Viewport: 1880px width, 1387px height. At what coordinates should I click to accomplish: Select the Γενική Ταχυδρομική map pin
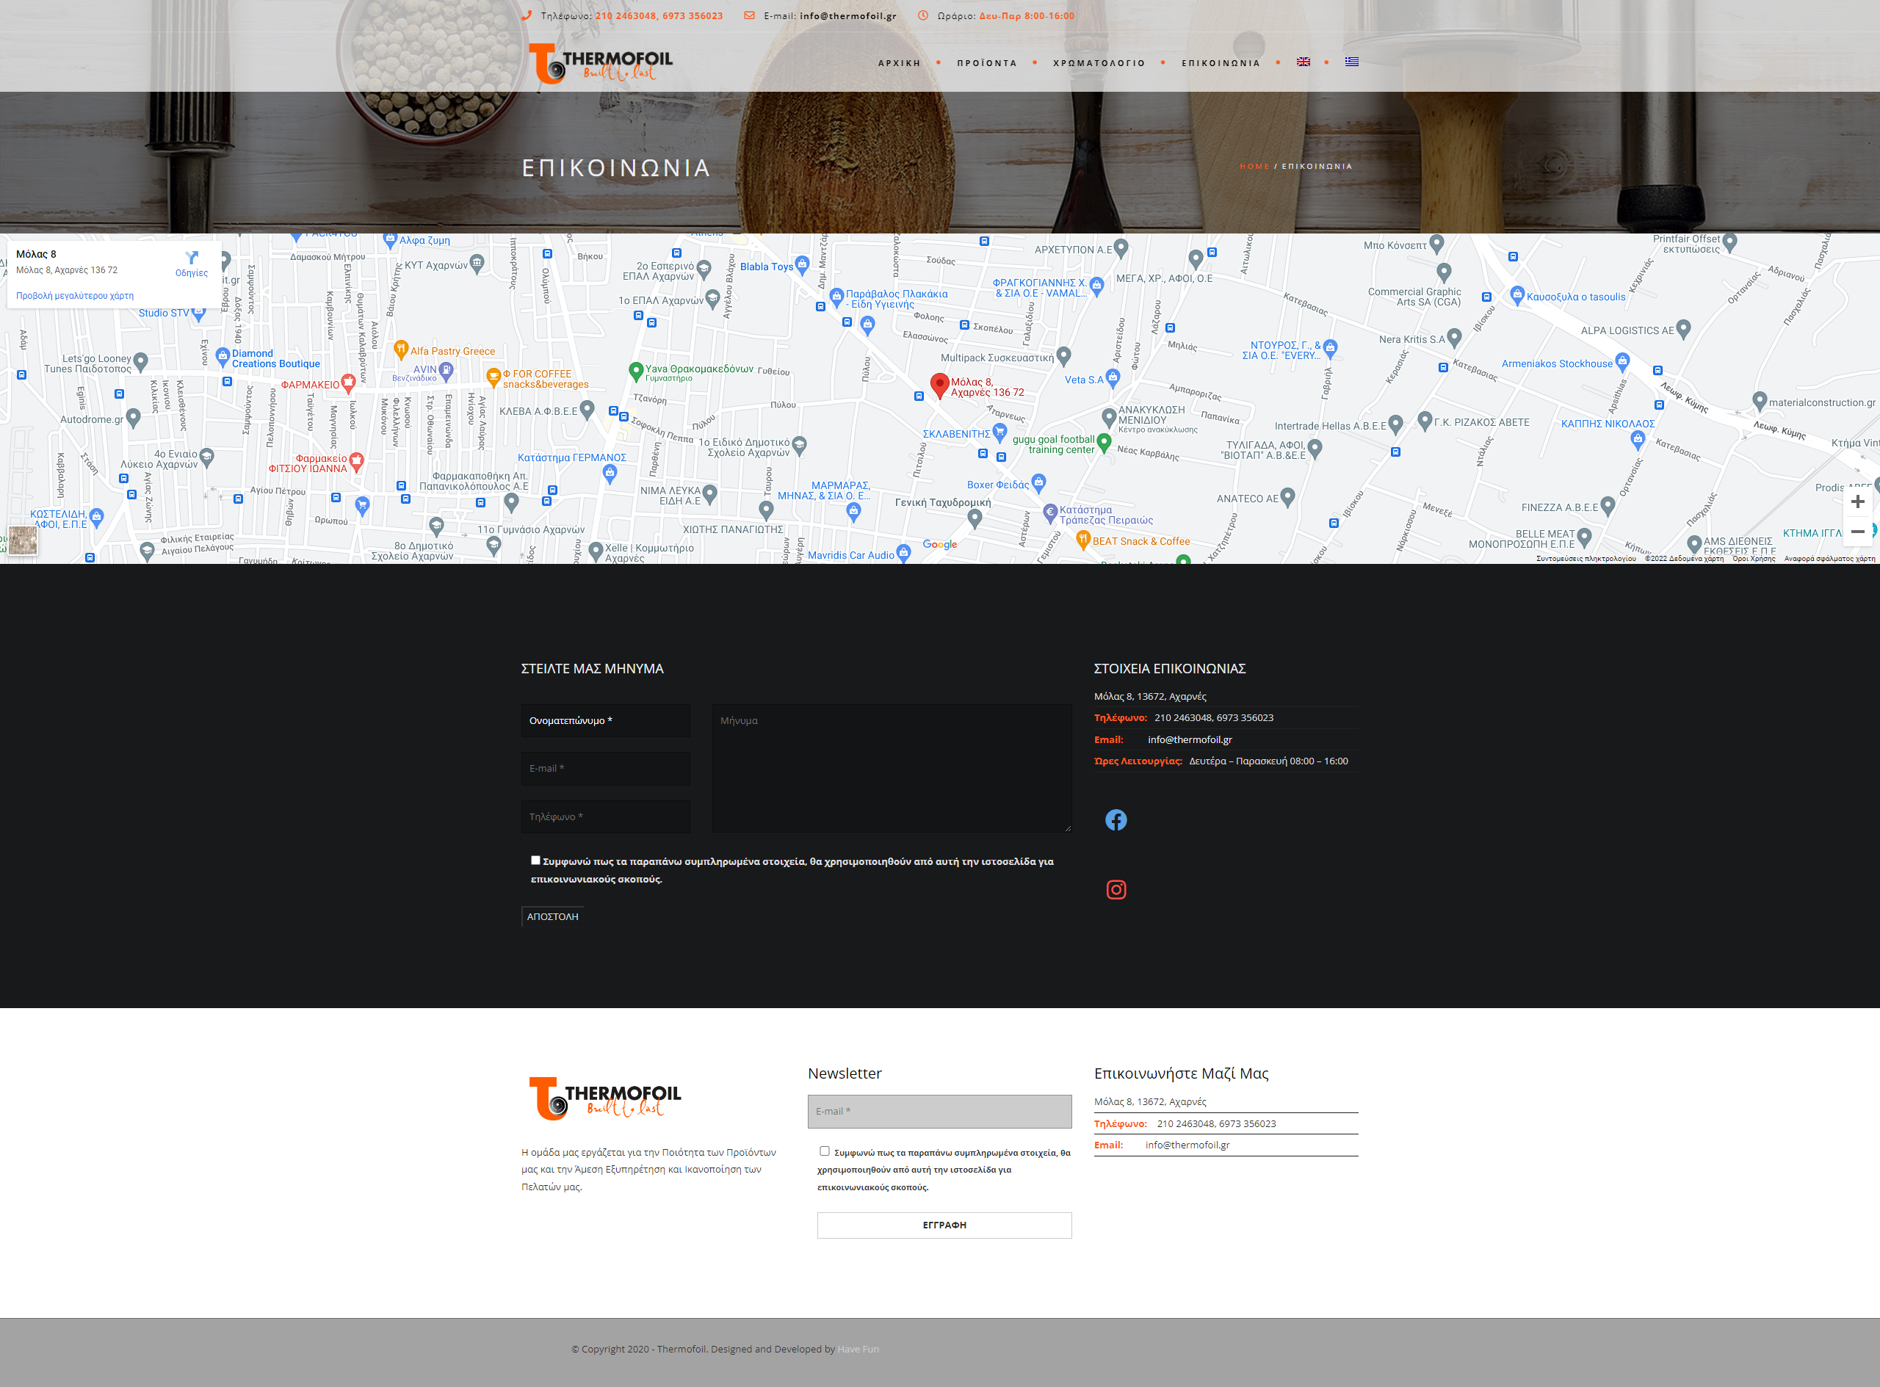974,518
